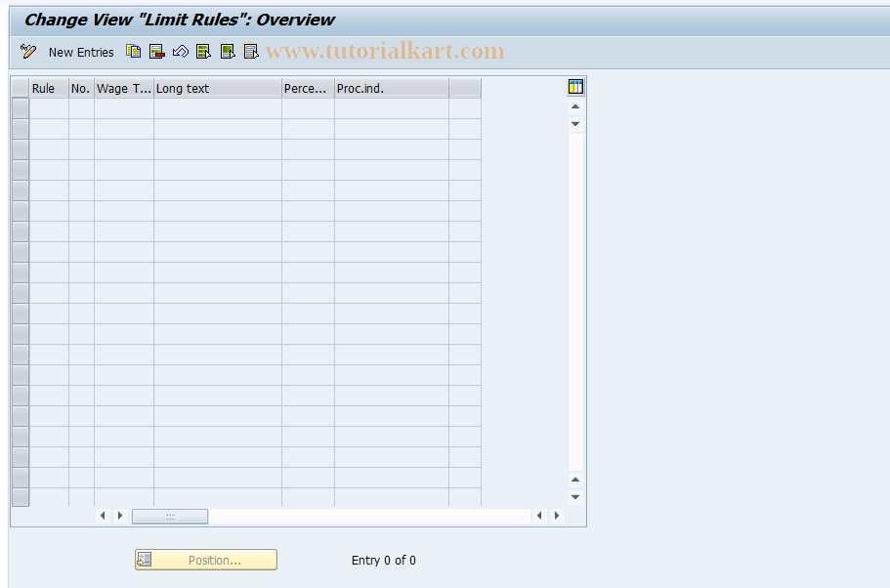
Task: Click the left arrow at horizontal scrollbar start
Action: coord(103,516)
